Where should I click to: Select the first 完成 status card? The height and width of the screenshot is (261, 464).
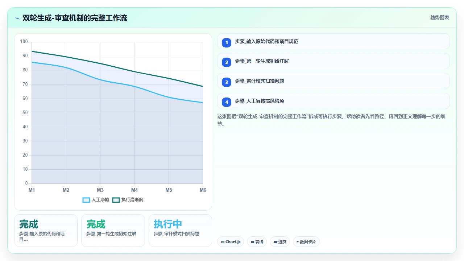click(46, 231)
